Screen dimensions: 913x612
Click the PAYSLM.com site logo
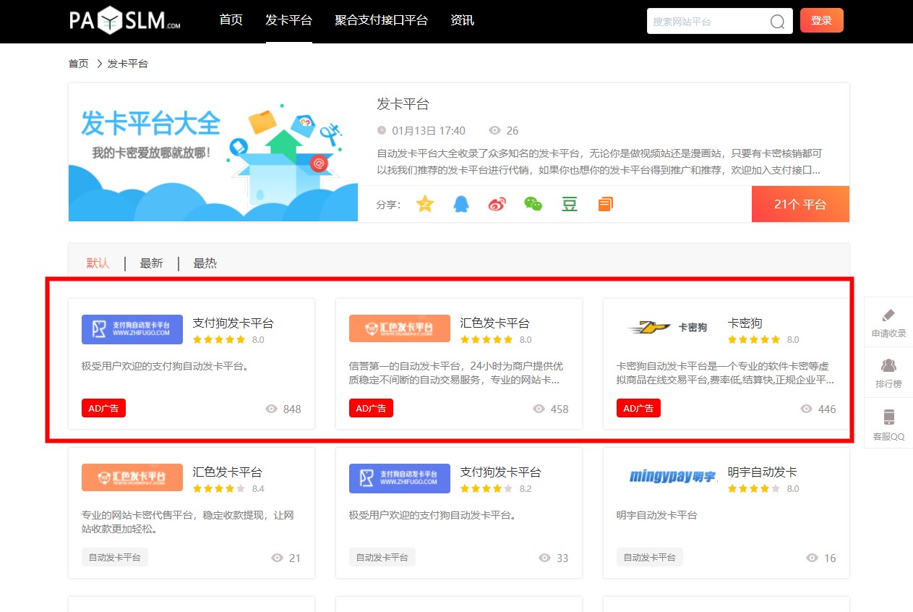(x=125, y=20)
